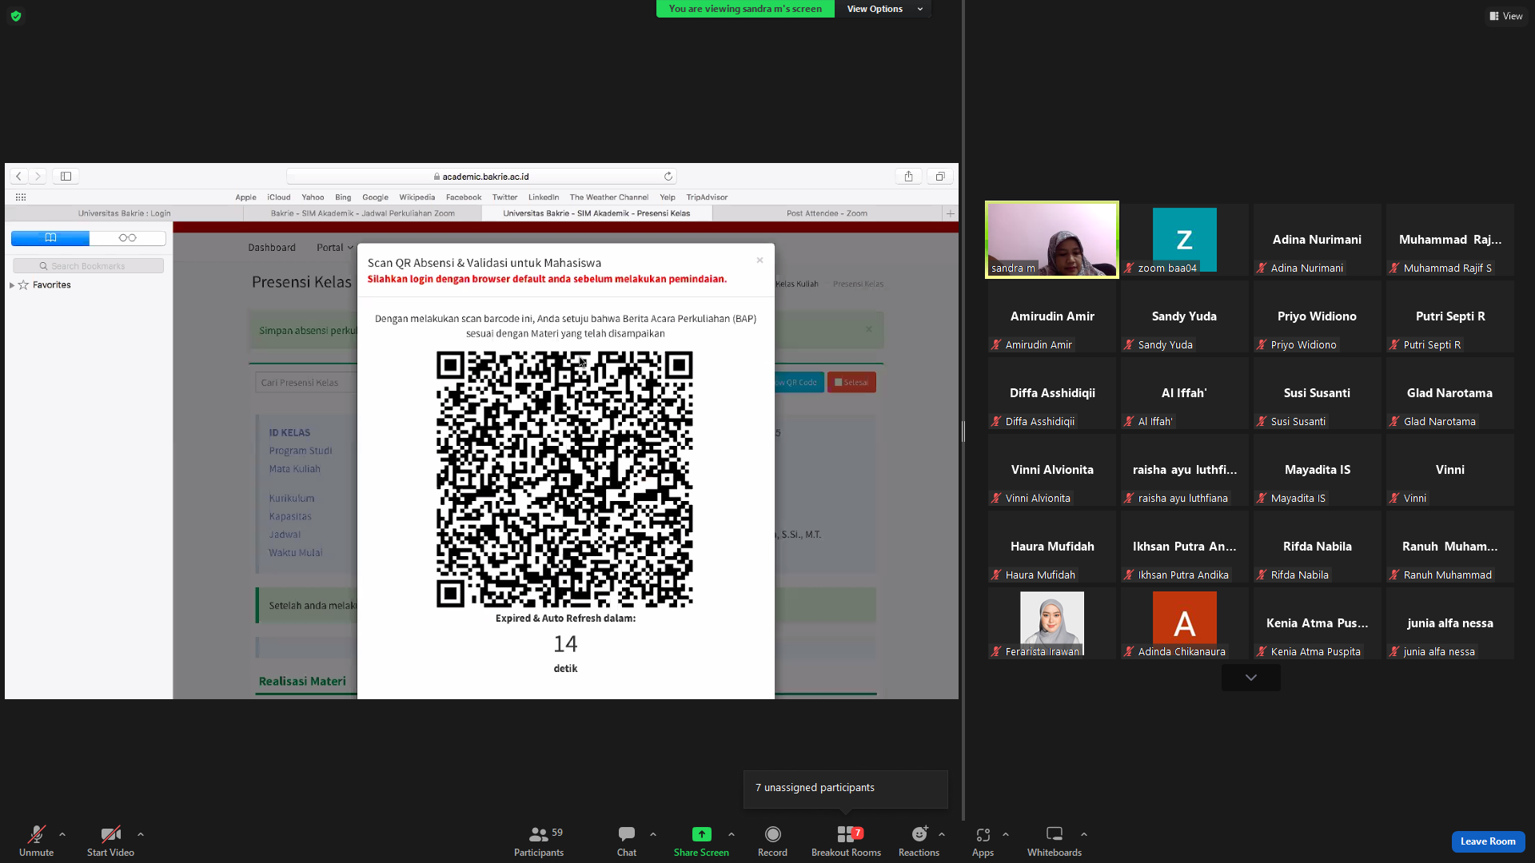Open the Chat icon
This screenshot has width=1535, height=863.
tap(627, 835)
